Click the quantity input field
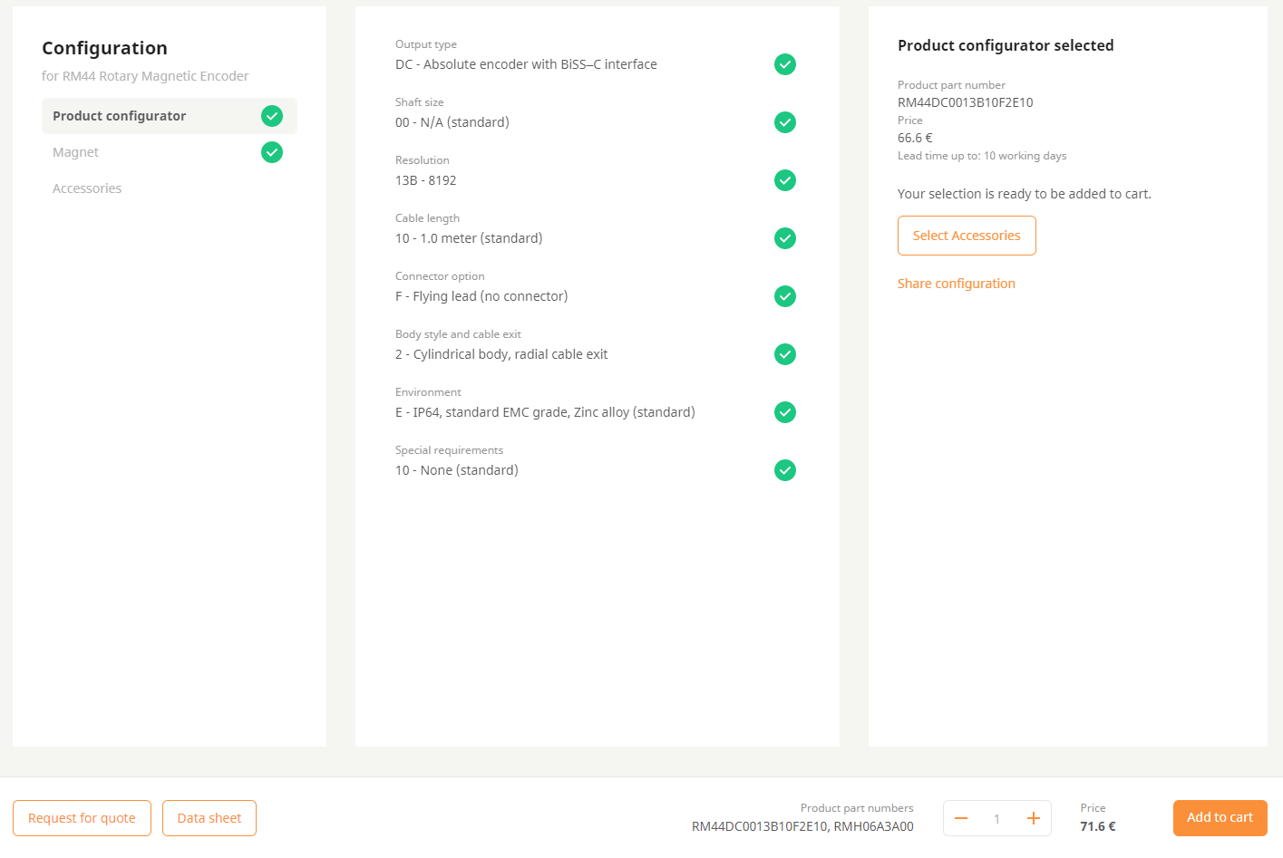Image resolution: width=1283 pixels, height=858 pixels. [x=996, y=818]
